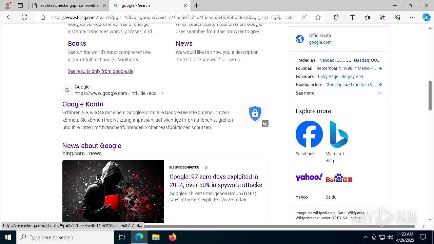Open Microsoft Edge from the taskbar
Viewport: 434px width, 244px height.
[139, 237]
